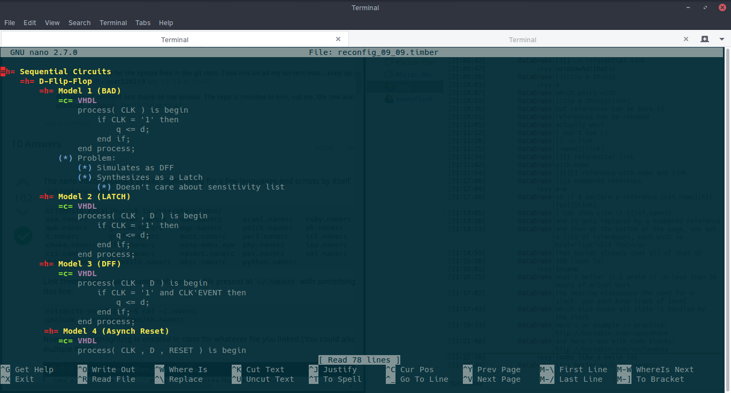
Task: Click '=c= VHDL' under Model 1 (BAD)
Action: tap(78, 100)
